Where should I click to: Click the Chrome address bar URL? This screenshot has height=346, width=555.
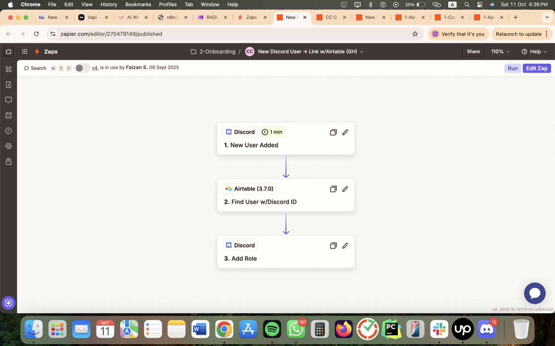pyautogui.click(x=111, y=34)
